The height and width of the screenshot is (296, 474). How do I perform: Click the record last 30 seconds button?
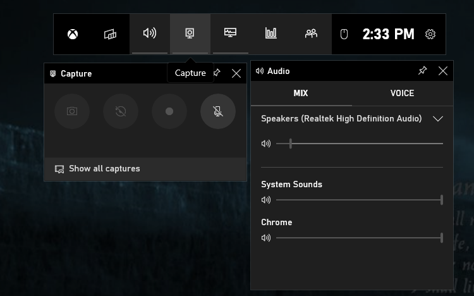click(121, 111)
